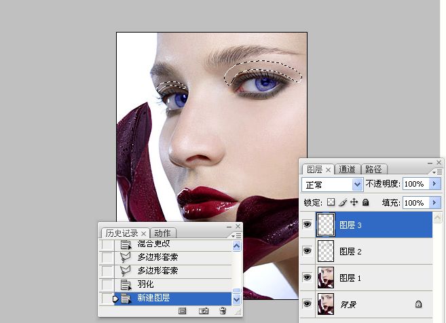Toggle visibility of 图层 2 layer

(307, 251)
